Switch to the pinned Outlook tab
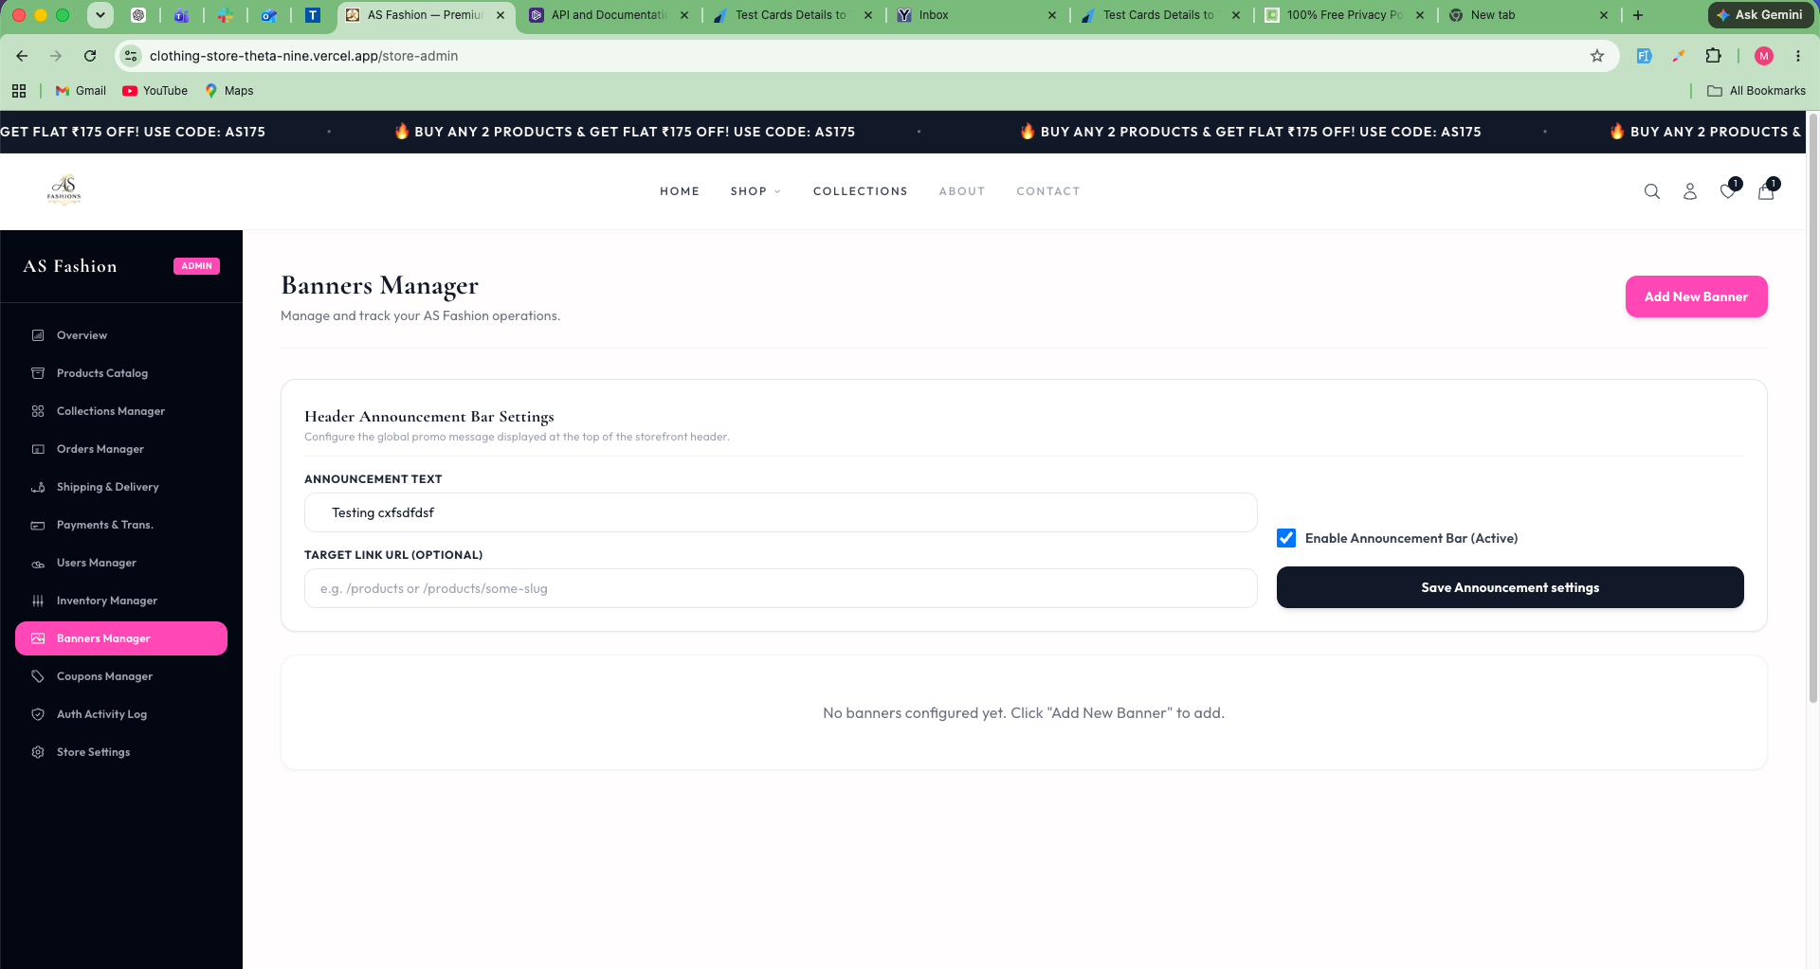This screenshot has width=1820, height=969. coord(268,15)
